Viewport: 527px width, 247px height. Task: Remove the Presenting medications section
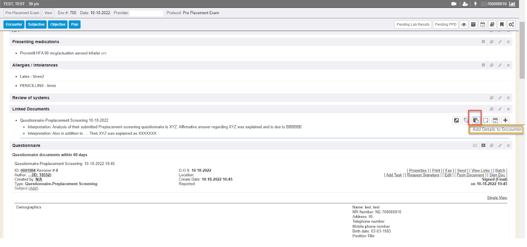pos(508,42)
